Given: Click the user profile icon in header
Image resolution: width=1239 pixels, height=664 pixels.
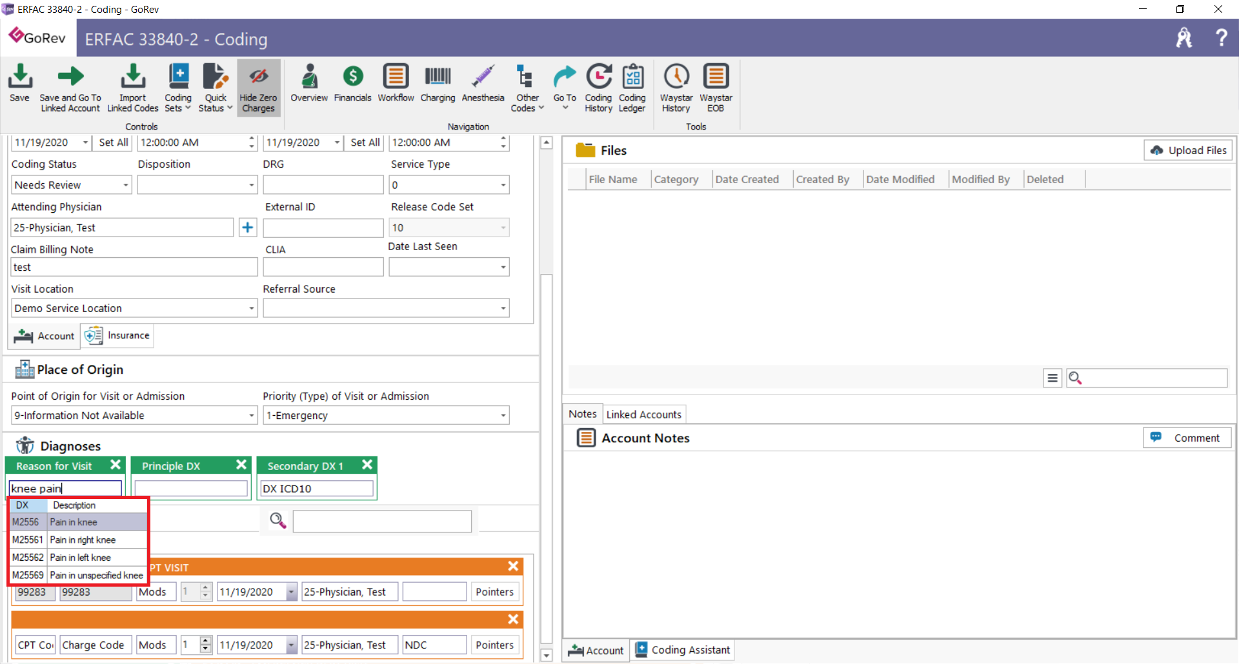Looking at the screenshot, I should (1184, 37).
